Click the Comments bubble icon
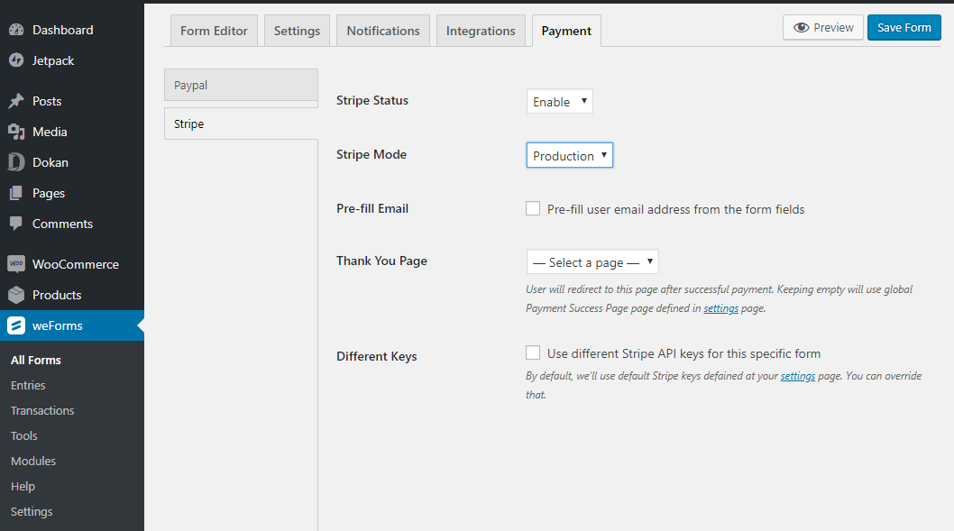 (x=16, y=224)
